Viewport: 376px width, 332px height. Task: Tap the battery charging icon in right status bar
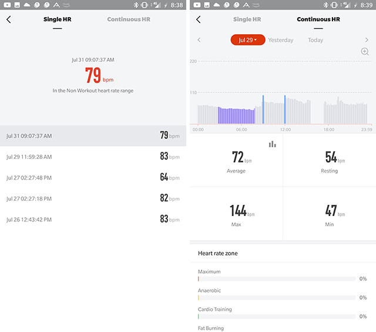click(x=355, y=5)
